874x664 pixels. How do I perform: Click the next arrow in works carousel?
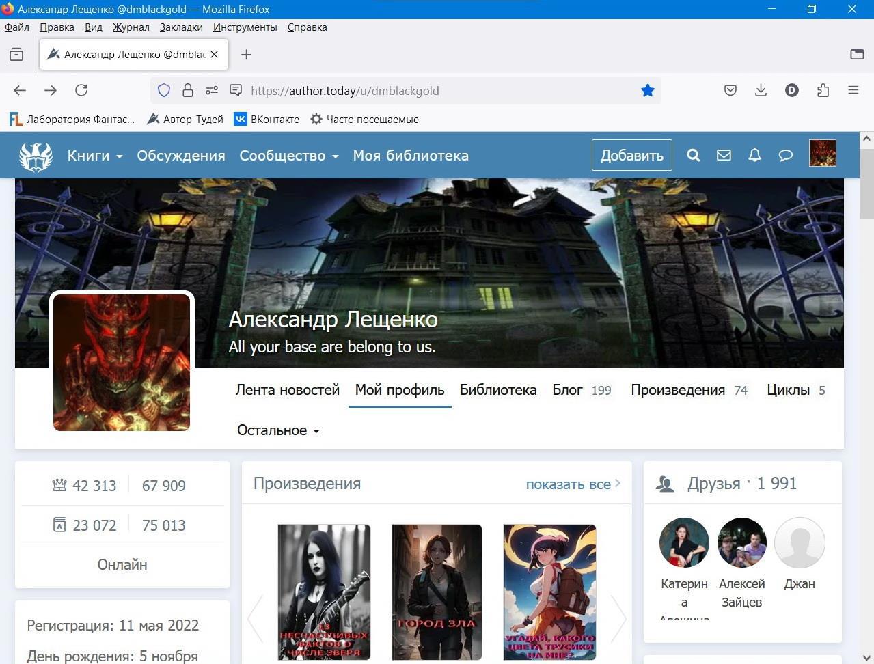tap(618, 618)
